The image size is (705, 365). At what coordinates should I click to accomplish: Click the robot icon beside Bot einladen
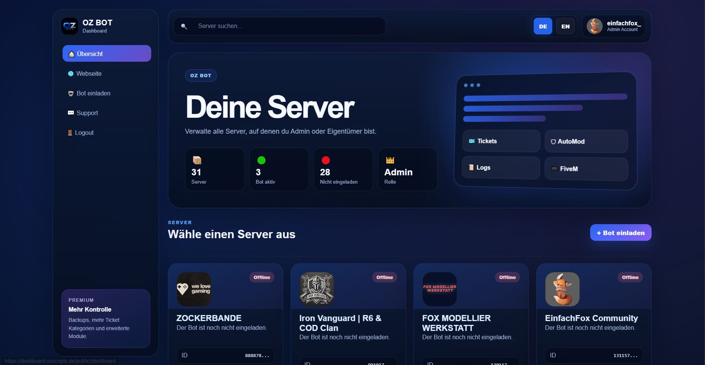point(71,93)
